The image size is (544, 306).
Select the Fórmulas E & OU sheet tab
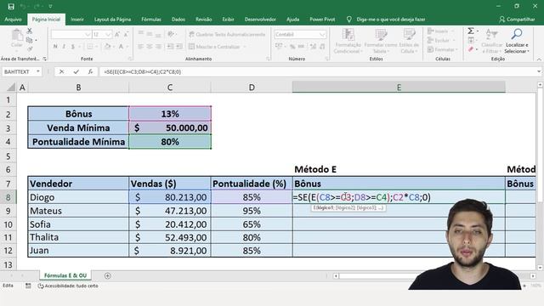point(65,275)
